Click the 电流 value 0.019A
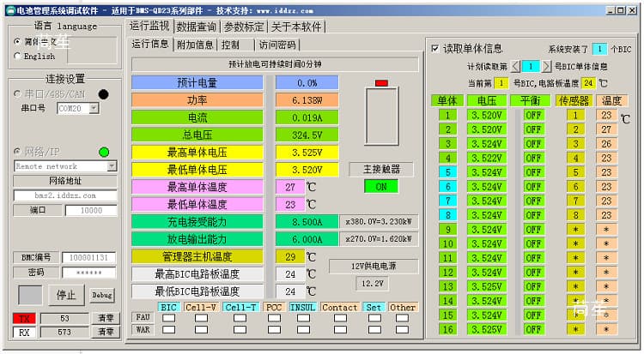 (307, 117)
